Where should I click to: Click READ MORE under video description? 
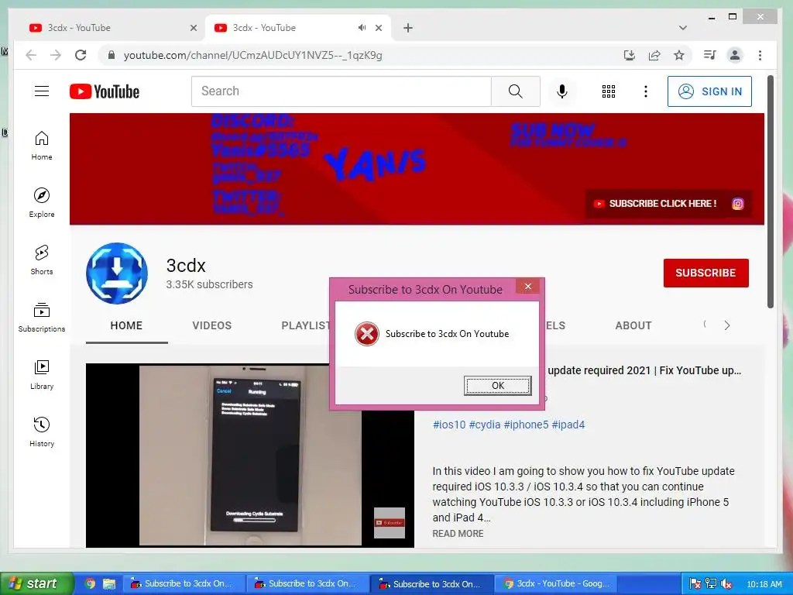pos(458,533)
